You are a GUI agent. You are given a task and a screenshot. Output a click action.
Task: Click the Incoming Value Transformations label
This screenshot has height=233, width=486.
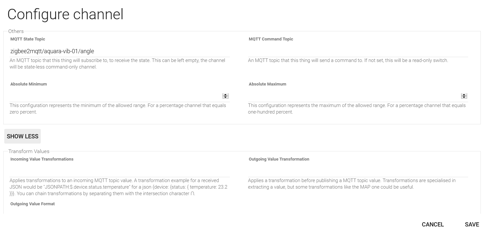tap(42, 159)
